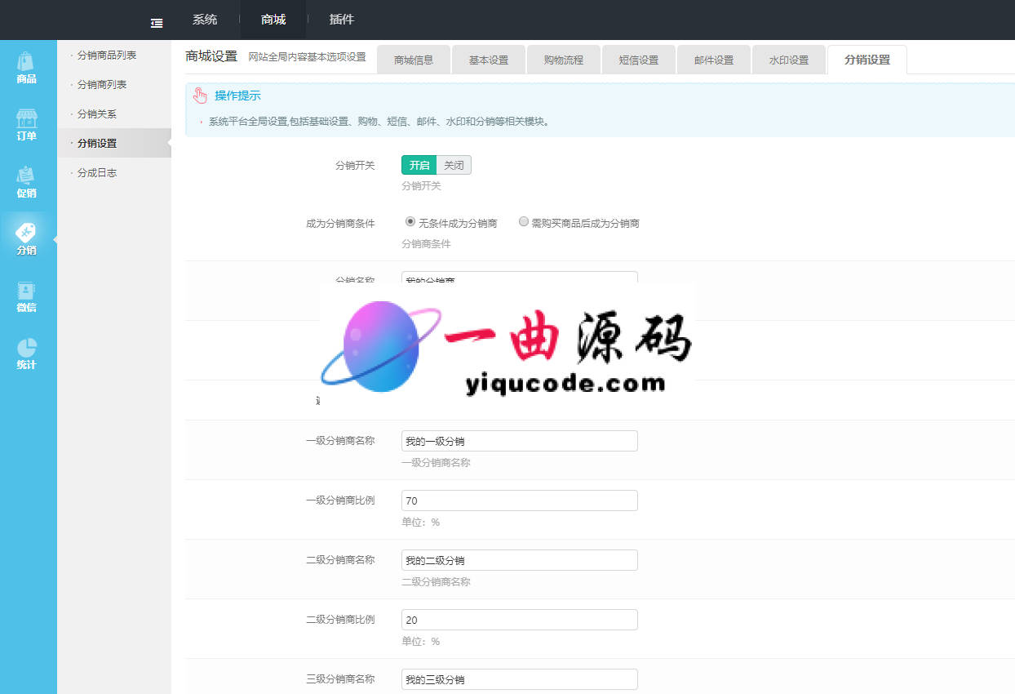Select 需购买商品后成为分销商 radio option
1015x694 pixels.
[524, 221]
